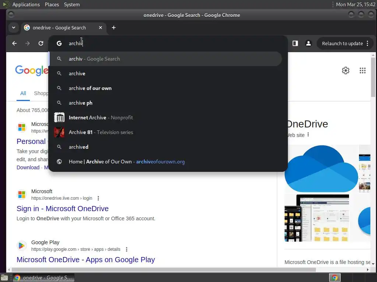Viewport: 377px width, 282px height.
Task: Open 'Microsoft OneDrive - Apps on Google Play' link
Action: coord(85,260)
